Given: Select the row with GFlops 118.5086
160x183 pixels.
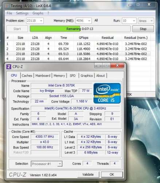Looking at the screenshot, I should pyautogui.click(x=78, y=54).
